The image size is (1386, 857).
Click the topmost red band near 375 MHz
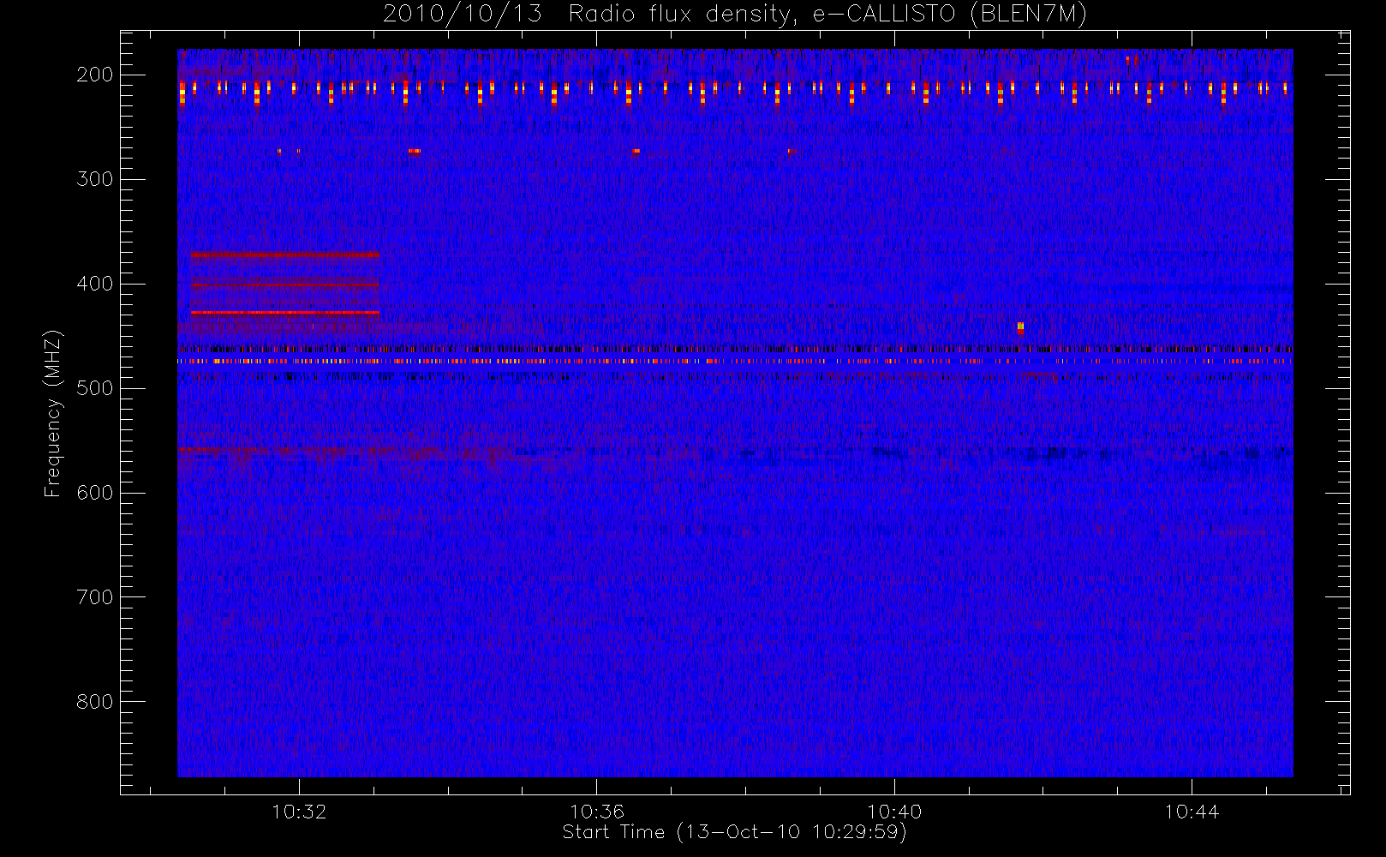[x=285, y=255]
